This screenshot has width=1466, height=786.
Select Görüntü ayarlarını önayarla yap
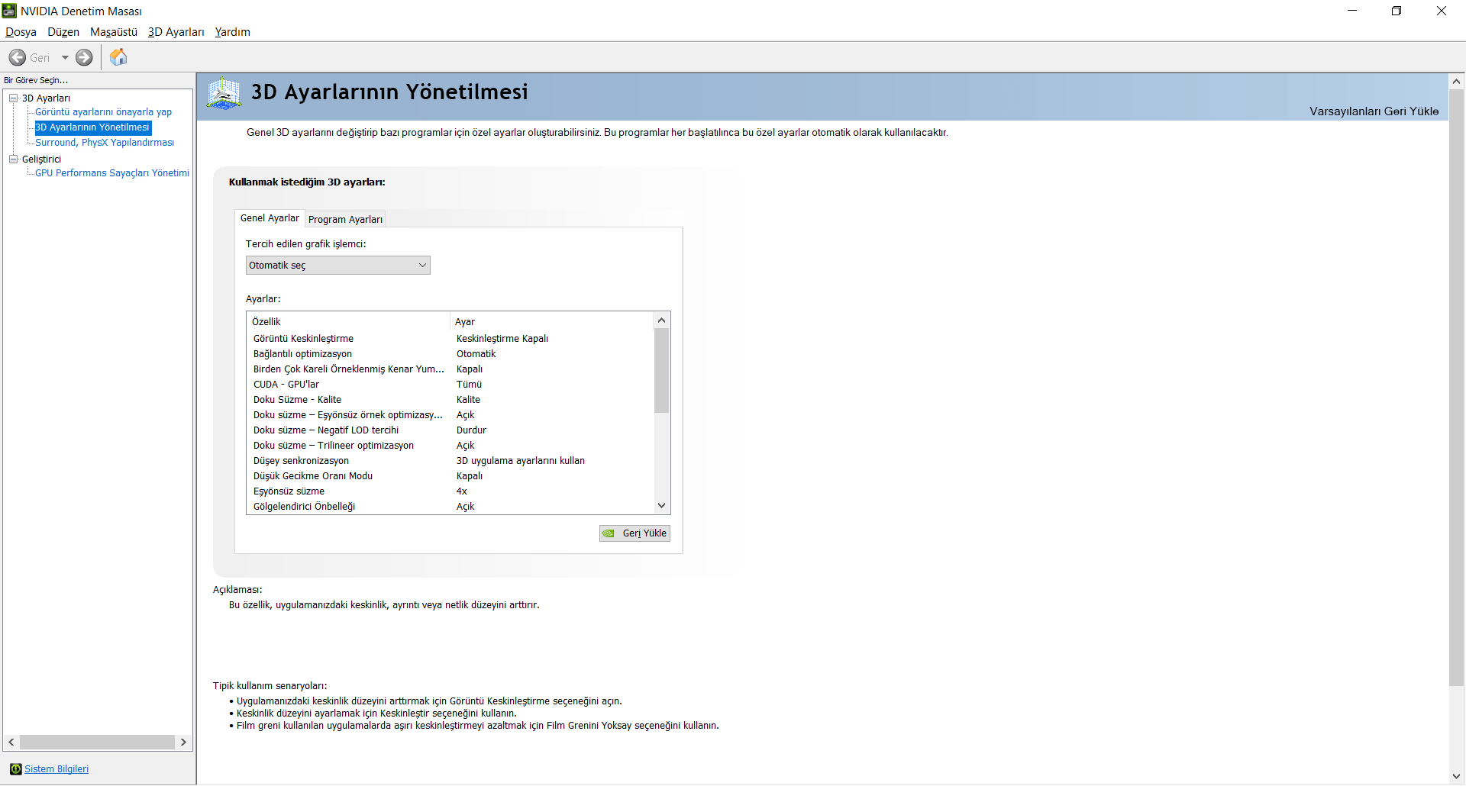[x=103, y=112]
